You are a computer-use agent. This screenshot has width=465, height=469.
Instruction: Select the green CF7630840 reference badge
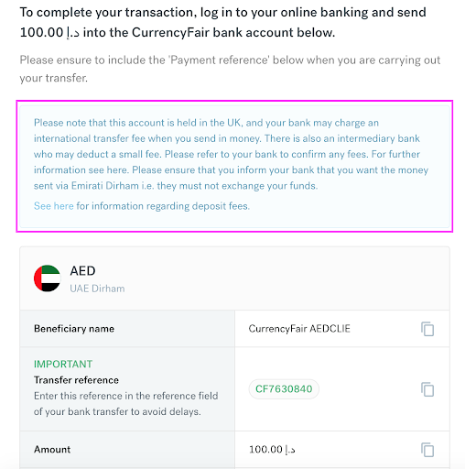[284, 389]
